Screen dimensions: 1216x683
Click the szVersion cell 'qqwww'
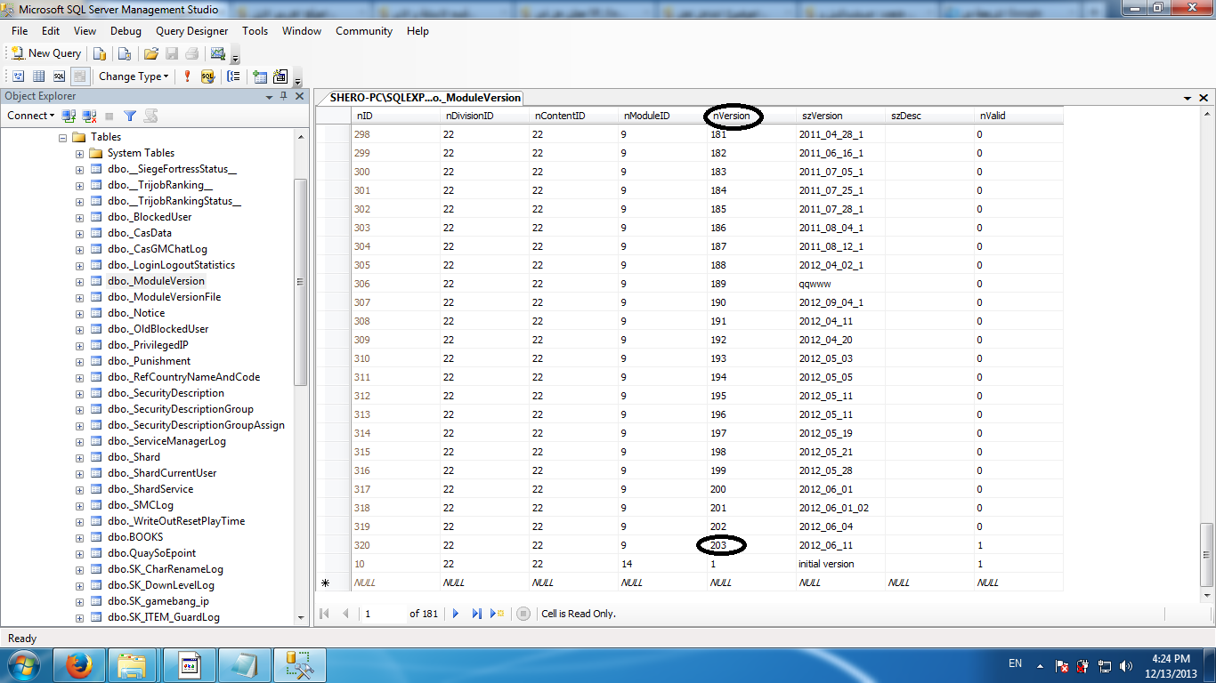pyautogui.click(x=840, y=284)
